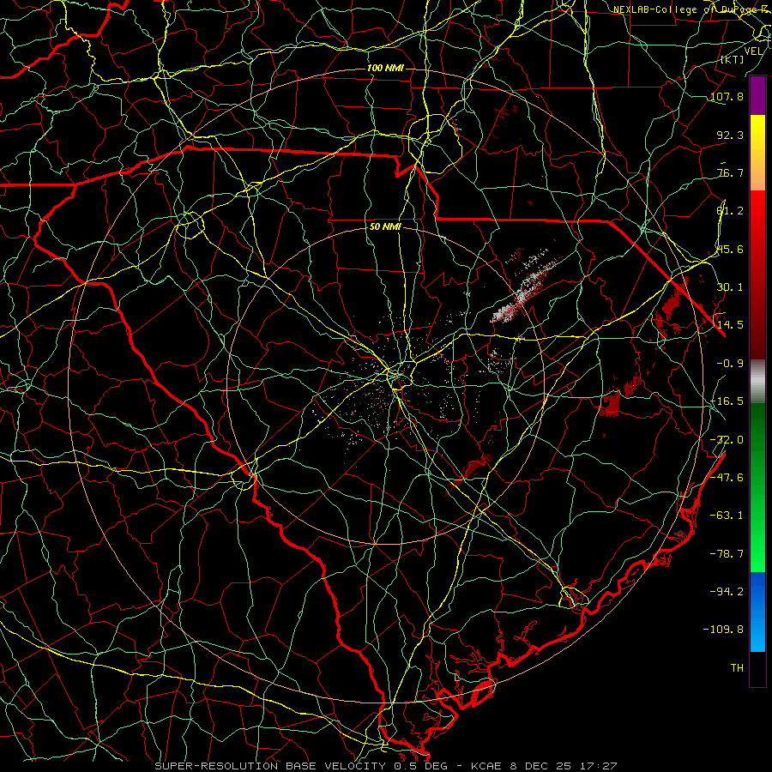Click the "50 NMI" range ring label
This screenshot has width=772, height=772.
coord(385,227)
